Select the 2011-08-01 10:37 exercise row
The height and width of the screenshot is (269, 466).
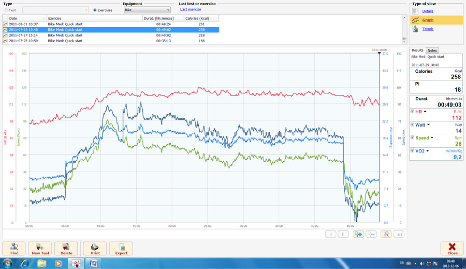65,24
